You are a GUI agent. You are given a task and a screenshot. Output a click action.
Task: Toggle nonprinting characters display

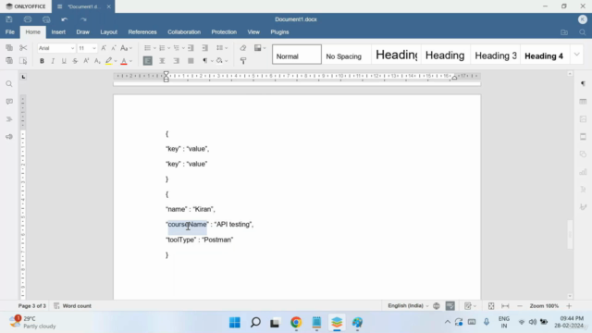click(205, 61)
